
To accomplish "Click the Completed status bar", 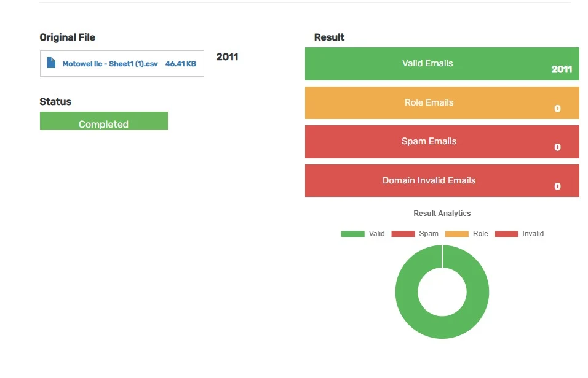I will 104,121.
